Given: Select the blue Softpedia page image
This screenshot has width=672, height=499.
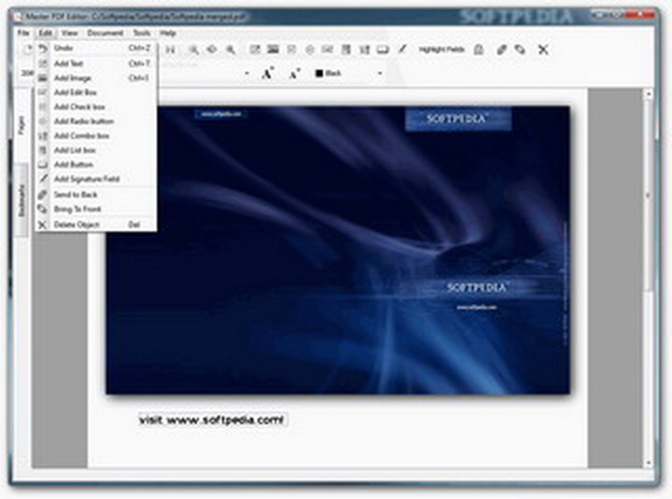Looking at the screenshot, I should pyautogui.click(x=339, y=250).
